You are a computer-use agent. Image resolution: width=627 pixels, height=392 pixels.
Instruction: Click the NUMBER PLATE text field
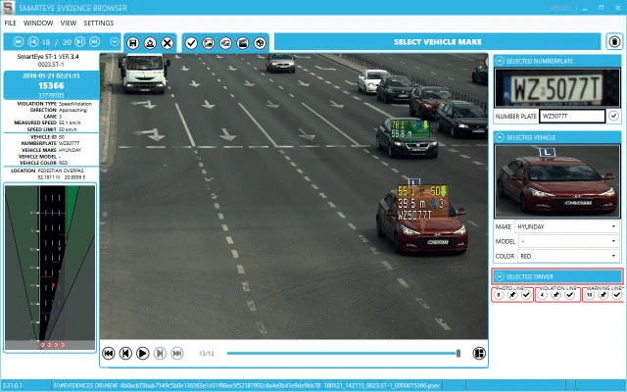click(572, 116)
